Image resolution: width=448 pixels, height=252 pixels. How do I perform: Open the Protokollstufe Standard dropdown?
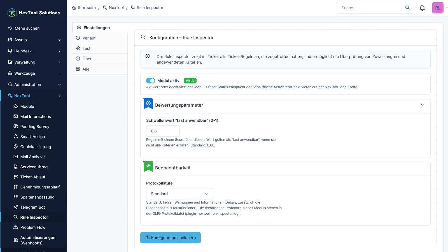tap(180, 194)
